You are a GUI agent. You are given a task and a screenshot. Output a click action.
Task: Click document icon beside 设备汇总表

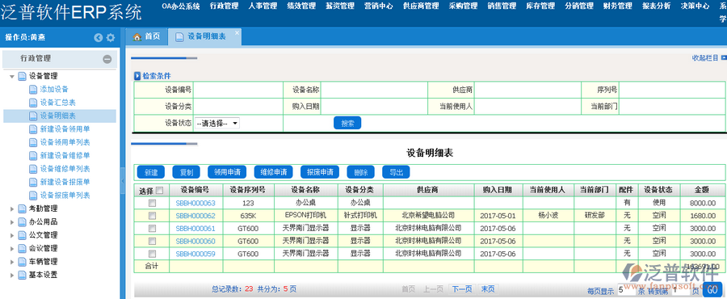33,103
